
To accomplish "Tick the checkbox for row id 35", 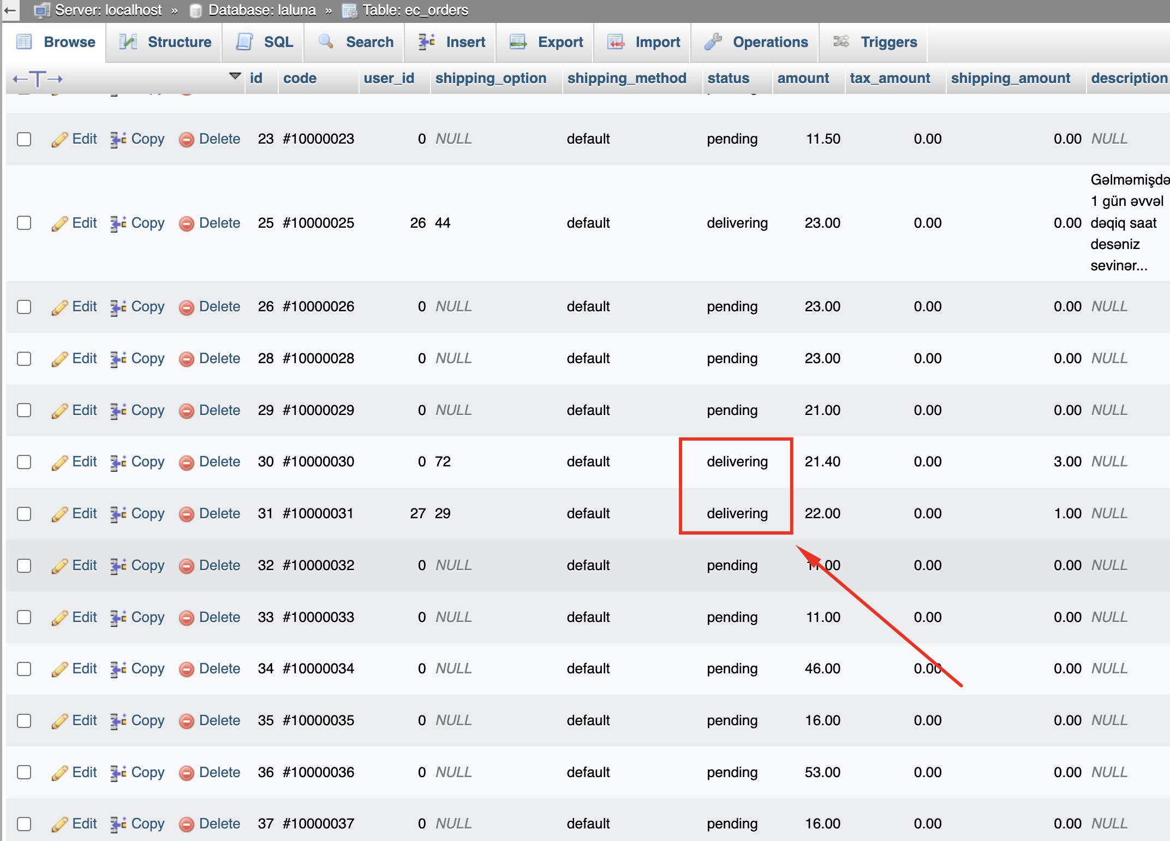I will pos(24,721).
